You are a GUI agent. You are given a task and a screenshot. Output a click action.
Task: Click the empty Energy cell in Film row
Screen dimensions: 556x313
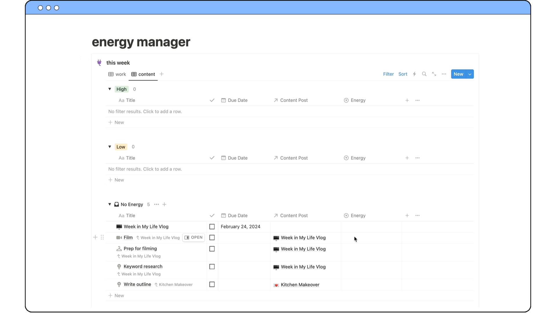371,238
